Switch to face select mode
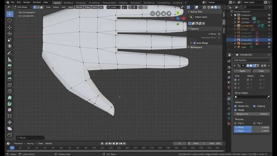Image resolution: width=277 pixels, height=156 pixels. [x=42, y=7]
